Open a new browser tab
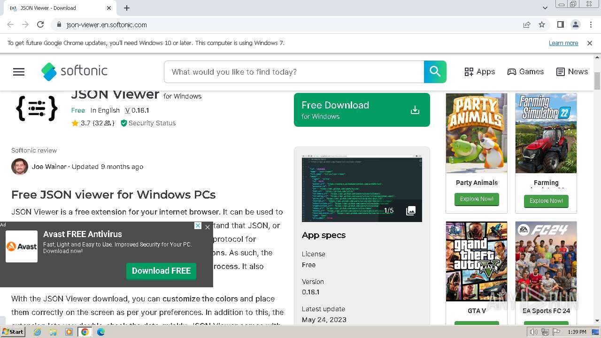The height and width of the screenshot is (338, 601). 127,8
